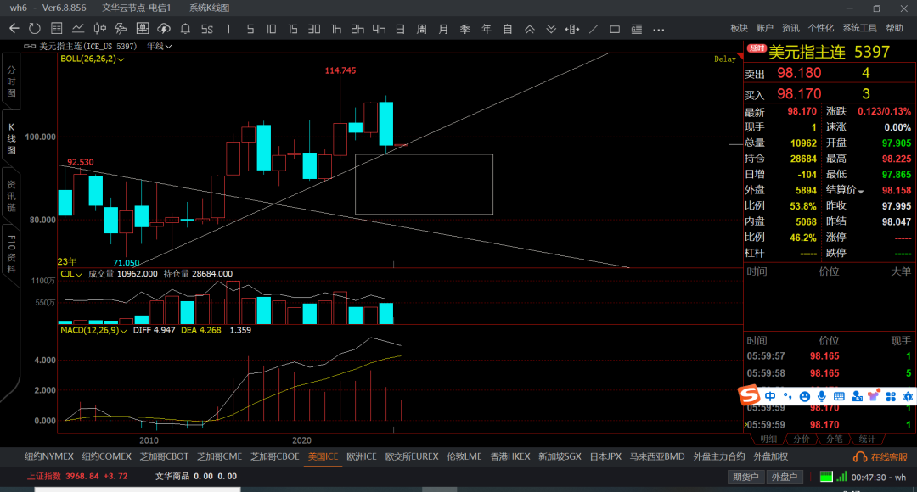Click the cloud lightning icon
917x492 pixels.
(164, 29)
